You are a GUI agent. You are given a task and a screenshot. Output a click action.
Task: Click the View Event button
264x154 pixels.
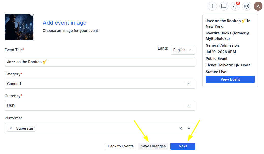(x=230, y=79)
